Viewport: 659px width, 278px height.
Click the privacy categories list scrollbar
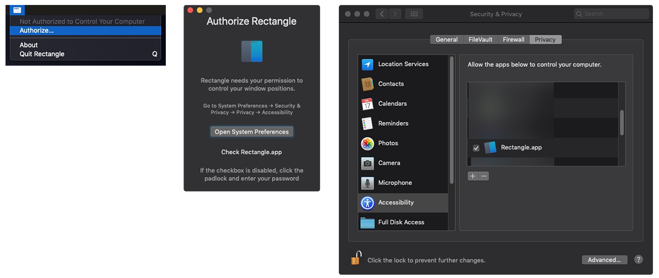pos(452,119)
